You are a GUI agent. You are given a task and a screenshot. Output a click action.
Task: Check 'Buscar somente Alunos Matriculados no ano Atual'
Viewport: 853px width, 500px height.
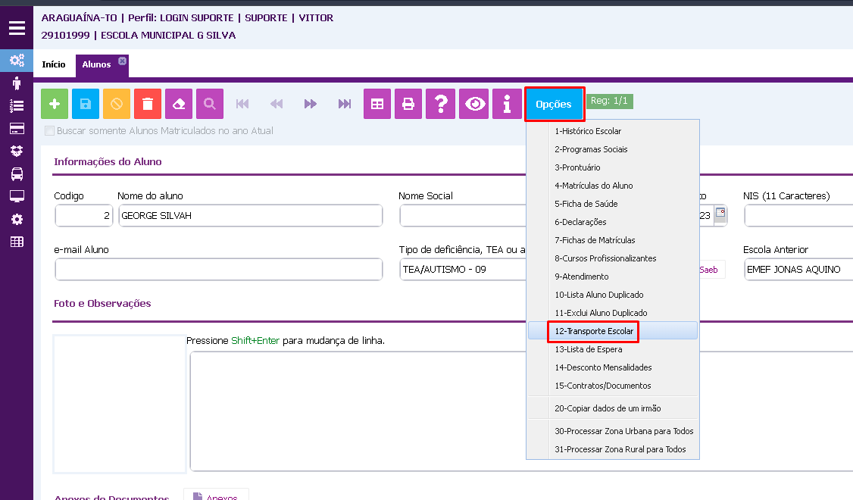click(x=50, y=130)
